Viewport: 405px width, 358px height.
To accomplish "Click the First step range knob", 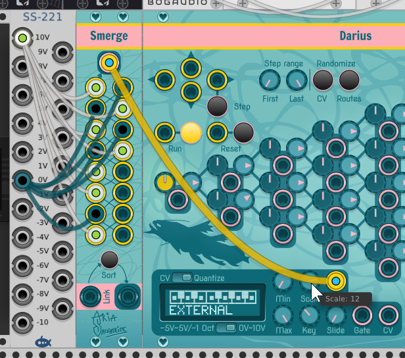I will tap(270, 80).
